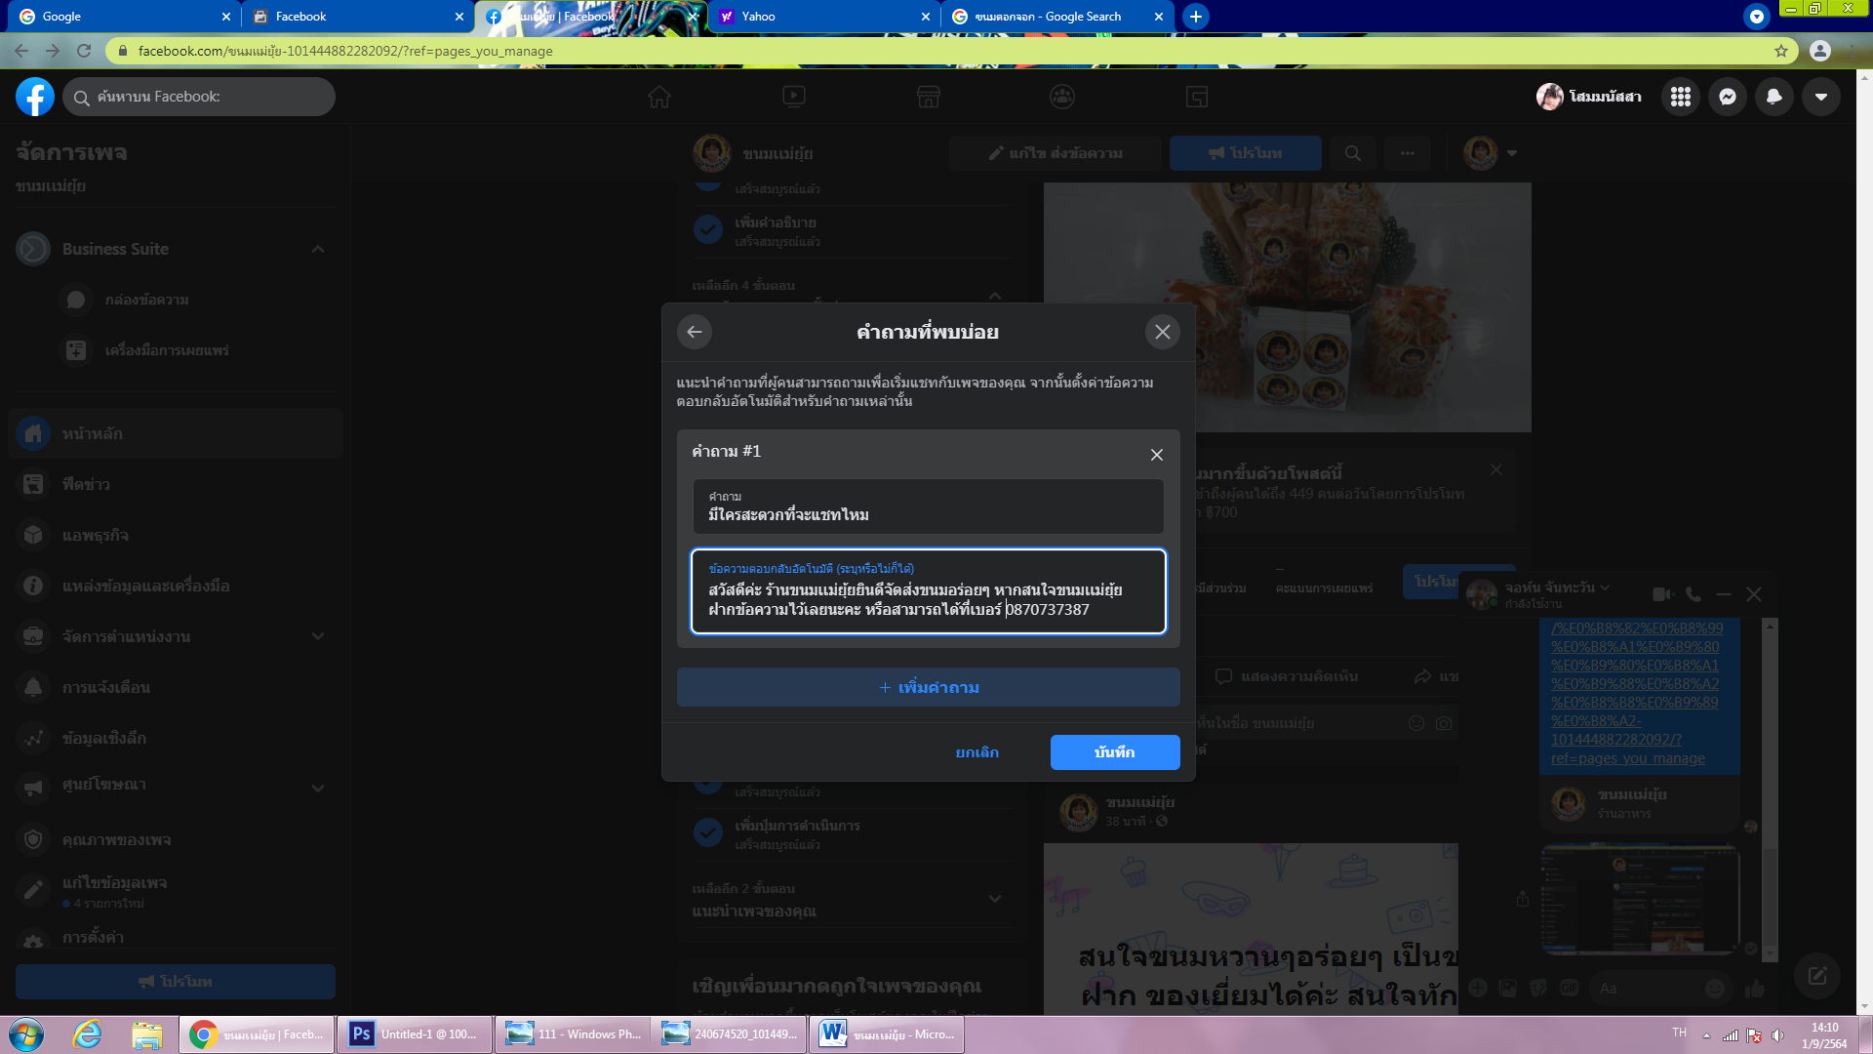Open Photoshop from the taskbar
Image resolution: width=1873 pixels, height=1054 pixels.
[x=413, y=1034]
